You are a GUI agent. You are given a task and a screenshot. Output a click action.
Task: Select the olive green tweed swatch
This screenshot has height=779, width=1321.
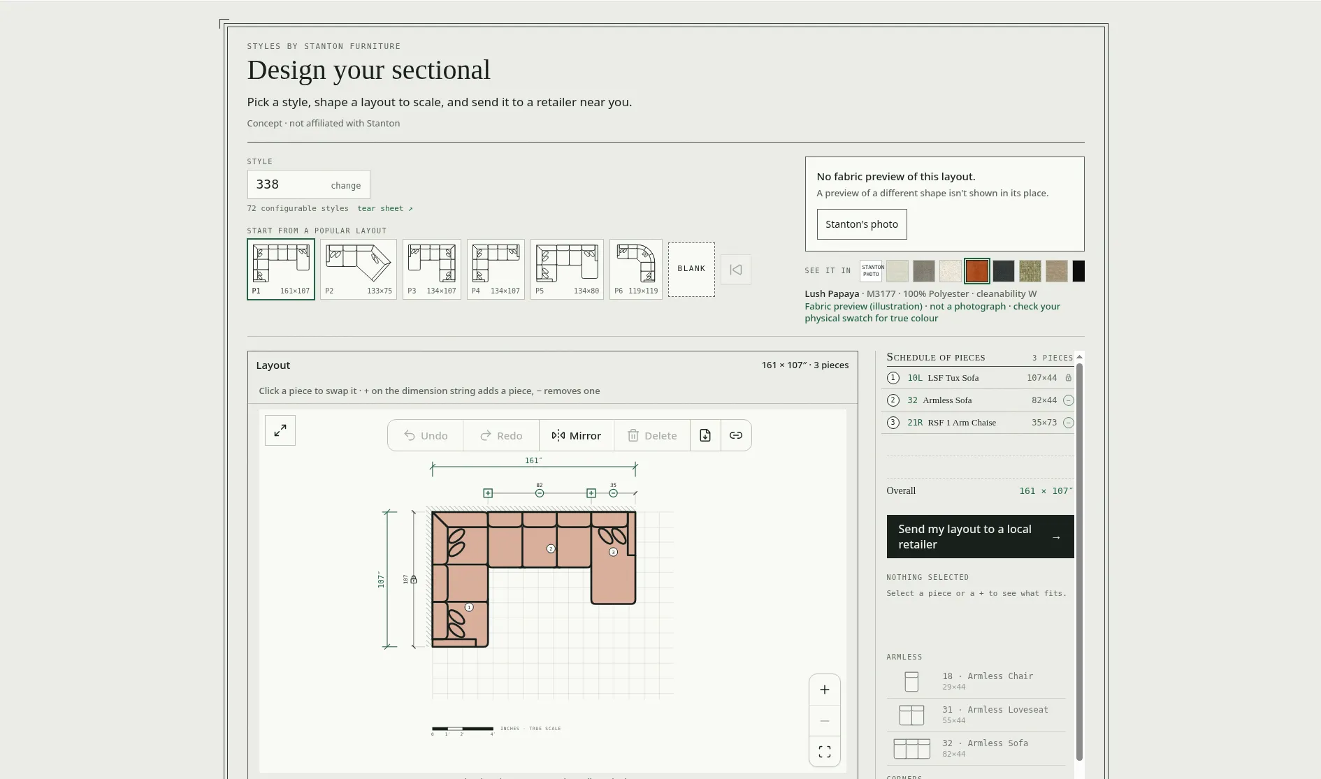pos(1030,271)
